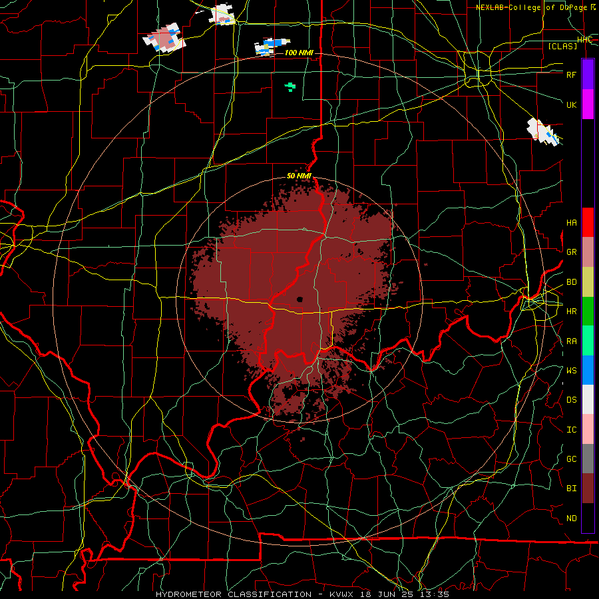Select the IC light-pink legend swatch
Image resolution: width=599 pixels, height=599 pixels.
[x=588, y=429]
